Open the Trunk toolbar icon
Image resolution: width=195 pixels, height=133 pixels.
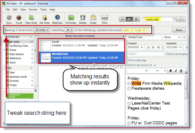[x=19, y=19]
